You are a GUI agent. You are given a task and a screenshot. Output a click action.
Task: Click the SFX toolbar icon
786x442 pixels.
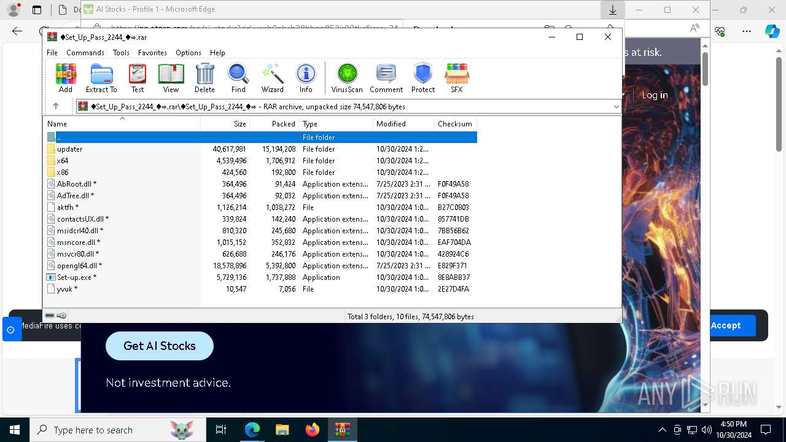point(457,78)
